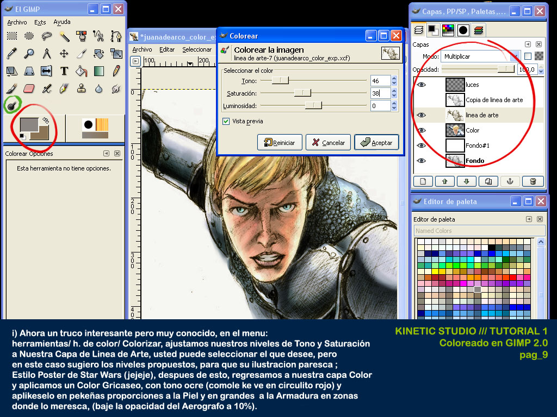Viewport: 557px width, 417px height.
Task: Delete the selected layer with trash icon
Action: pos(533,181)
